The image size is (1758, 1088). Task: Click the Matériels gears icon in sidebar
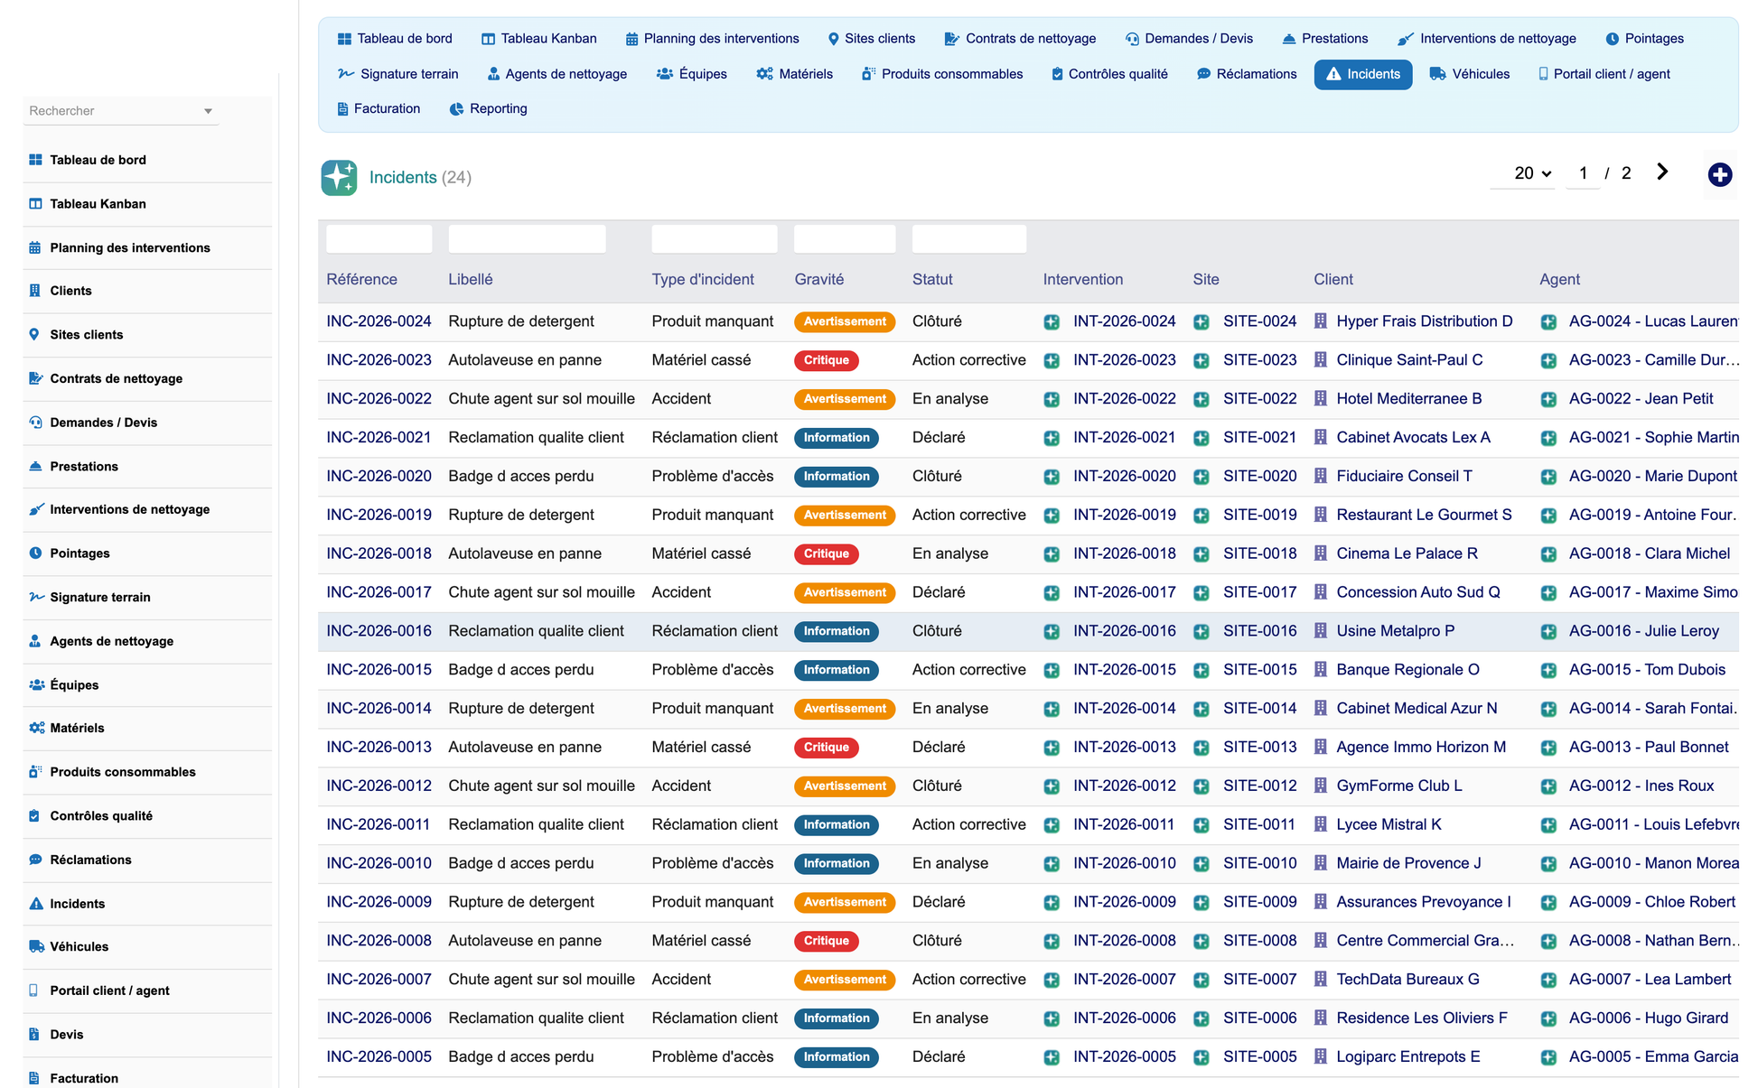(36, 728)
